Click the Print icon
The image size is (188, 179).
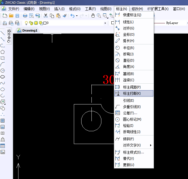pyautogui.click(x=25, y=16)
